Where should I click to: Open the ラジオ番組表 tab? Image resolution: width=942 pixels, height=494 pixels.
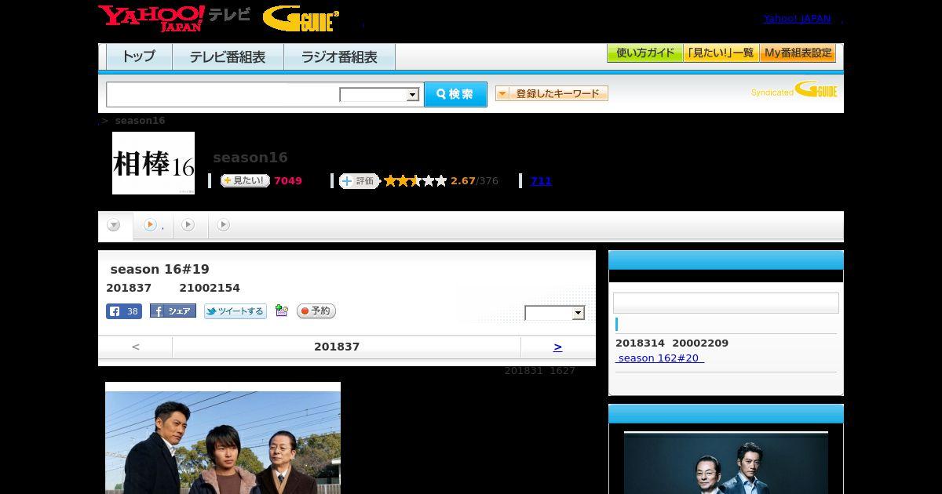[339, 56]
